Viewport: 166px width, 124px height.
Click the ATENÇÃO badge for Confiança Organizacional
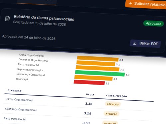pos(111,114)
